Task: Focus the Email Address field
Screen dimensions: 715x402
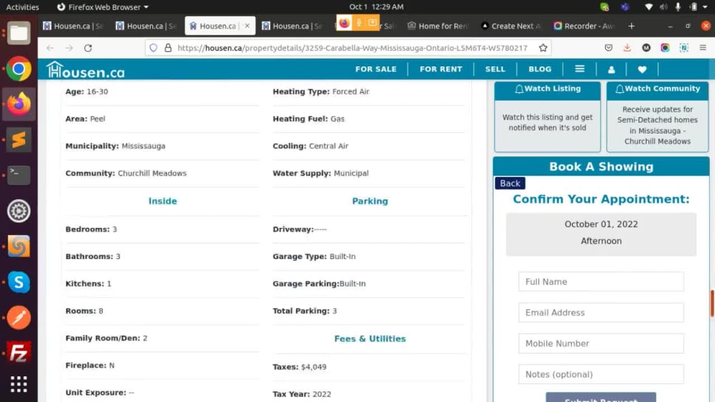Action: 601,313
